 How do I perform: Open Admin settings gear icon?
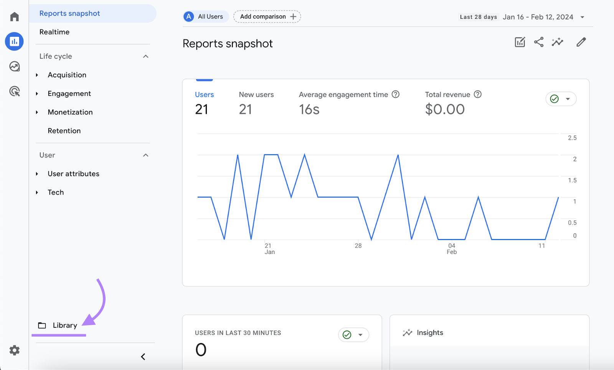(15, 350)
